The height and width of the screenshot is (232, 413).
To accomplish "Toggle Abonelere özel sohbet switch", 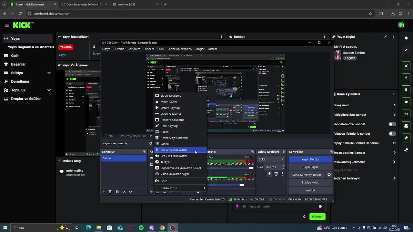I will (392, 124).
